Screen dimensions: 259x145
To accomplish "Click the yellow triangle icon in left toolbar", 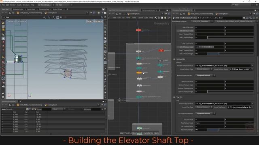I will [3, 57].
